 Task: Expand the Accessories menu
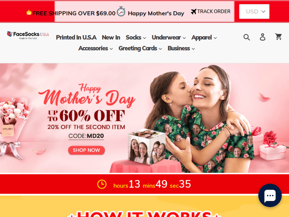coord(96,48)
